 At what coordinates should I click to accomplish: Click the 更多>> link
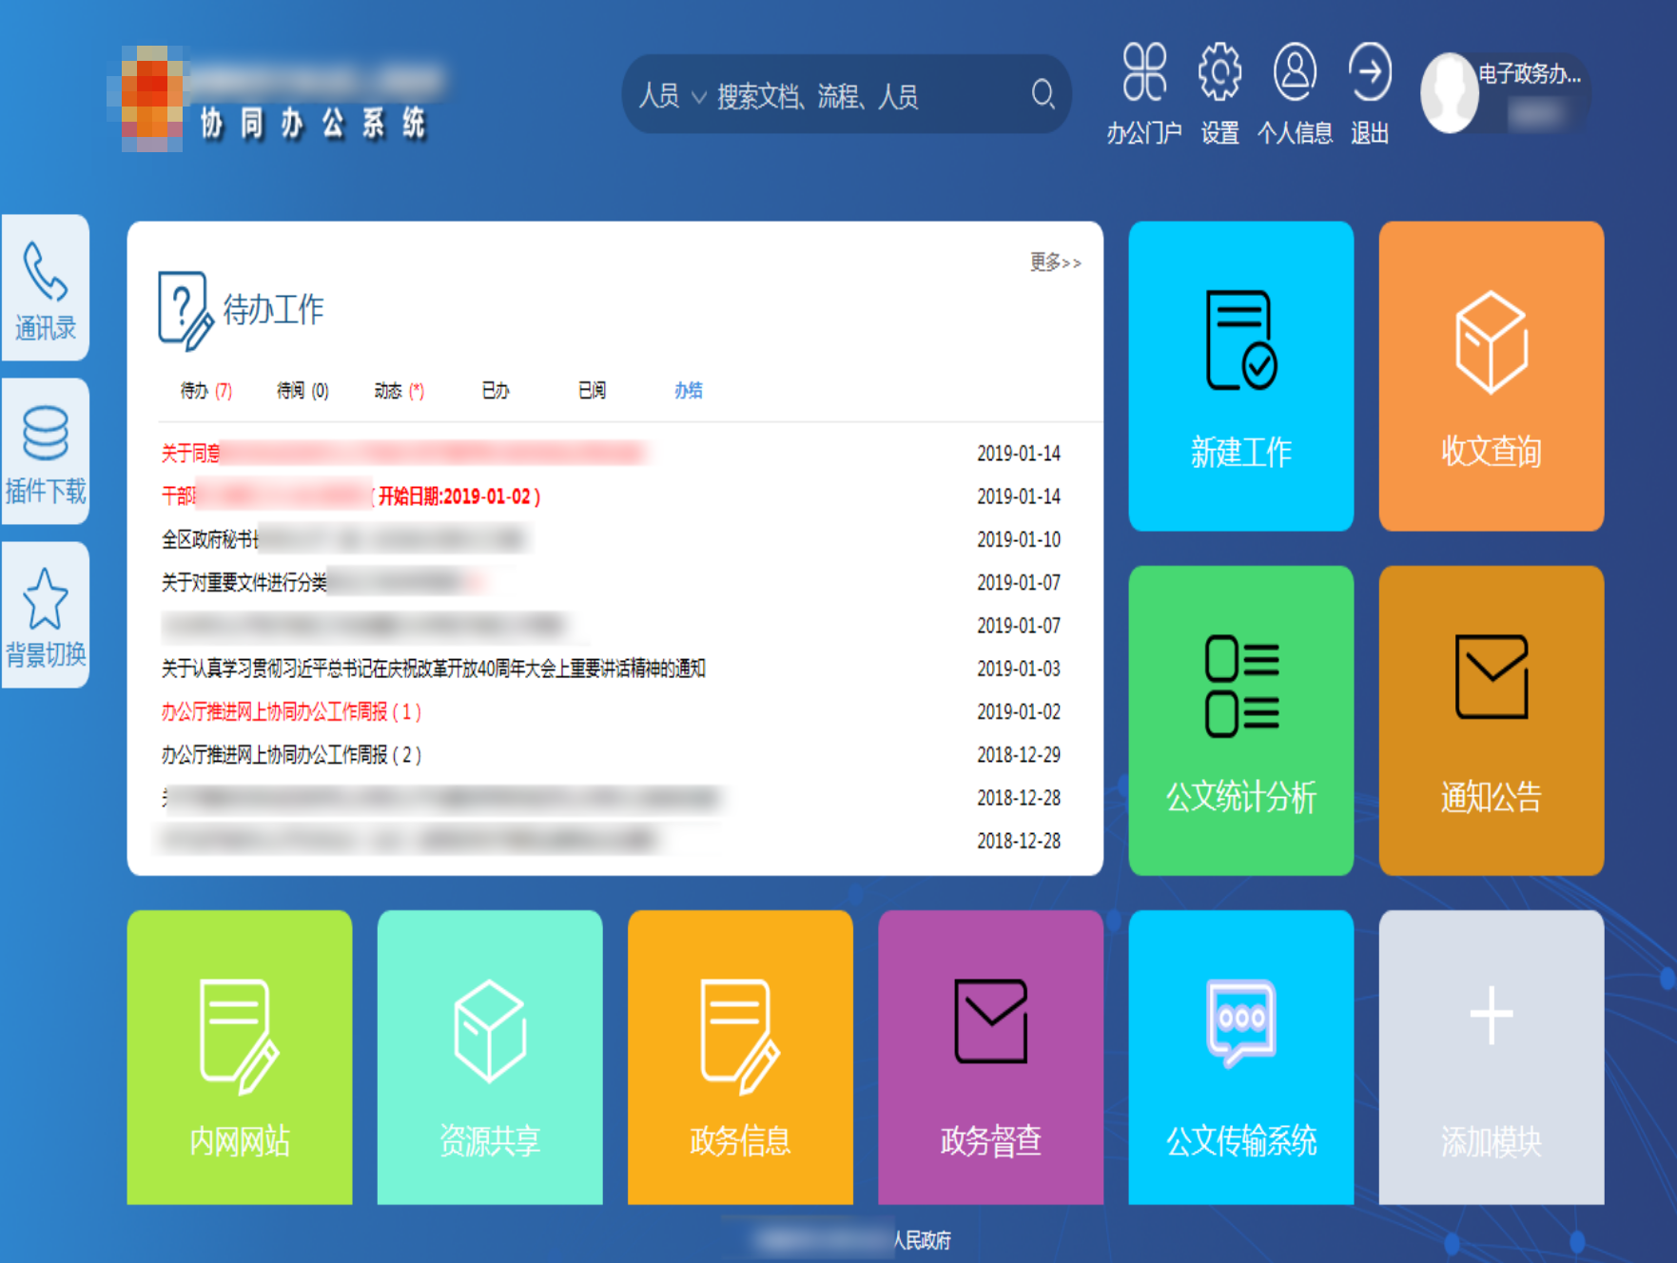pyautogui.click(x=1055, y=262)
